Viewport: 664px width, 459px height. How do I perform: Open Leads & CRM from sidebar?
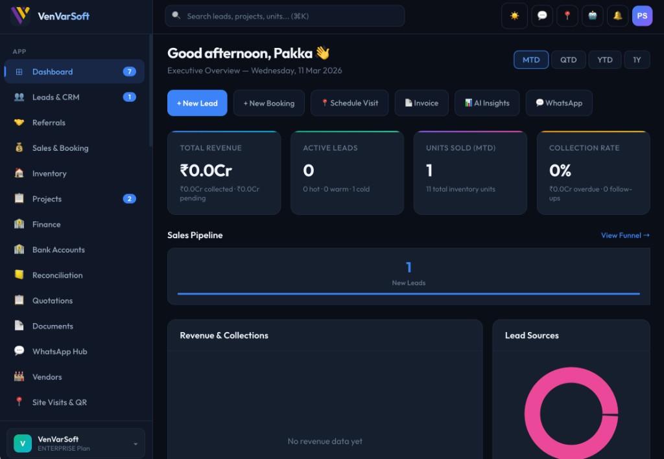(56, 97)
